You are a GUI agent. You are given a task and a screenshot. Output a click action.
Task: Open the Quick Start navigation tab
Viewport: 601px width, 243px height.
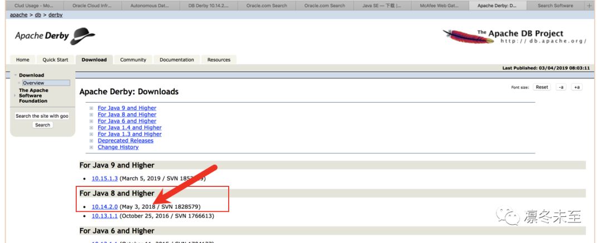(x=55, y=59)
